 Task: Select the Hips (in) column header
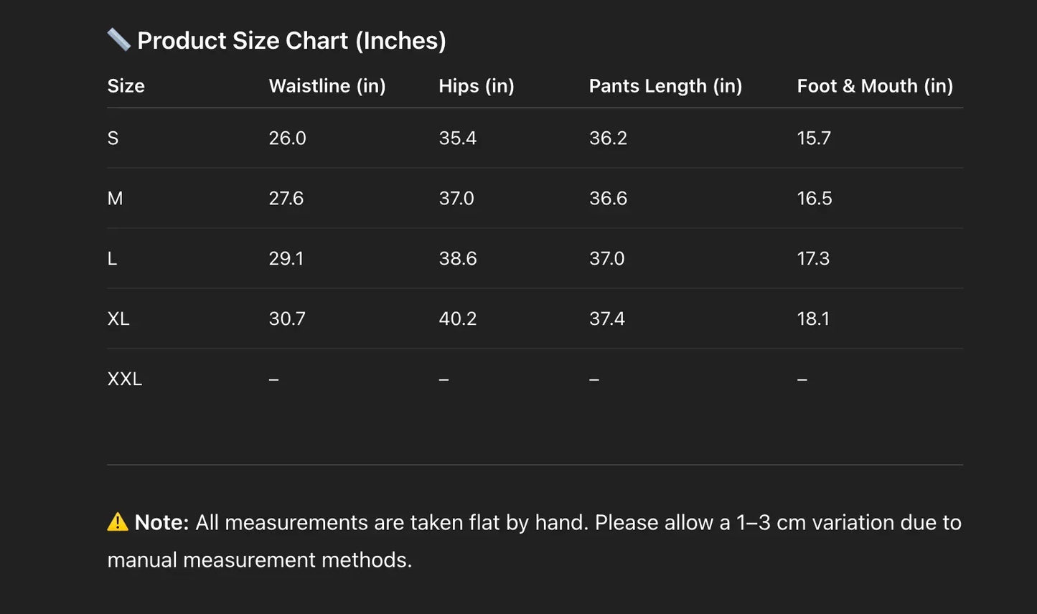[x=477, y=86]
